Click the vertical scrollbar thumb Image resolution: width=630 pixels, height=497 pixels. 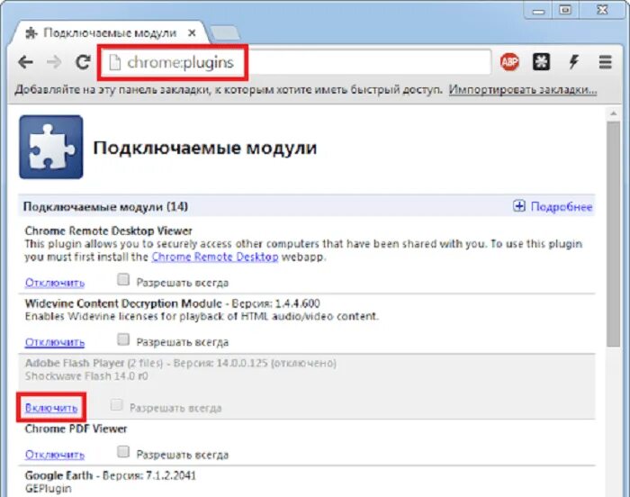(x=613, y=234)
